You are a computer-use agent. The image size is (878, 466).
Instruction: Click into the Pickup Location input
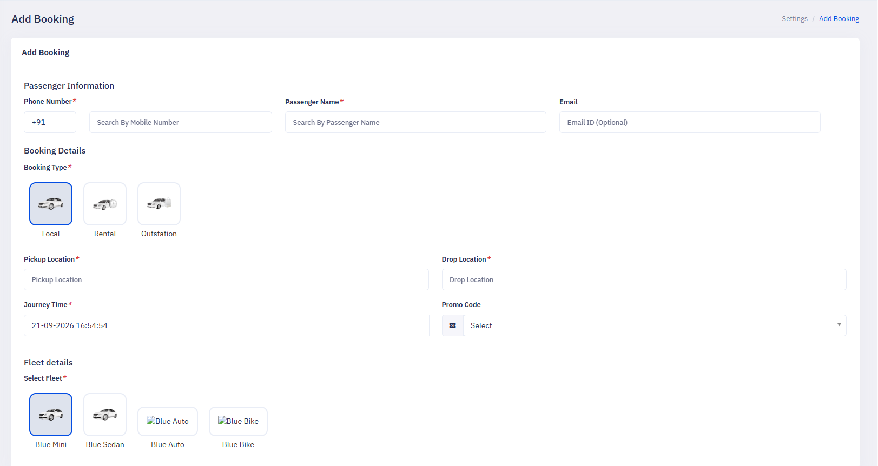click(226, 279)
